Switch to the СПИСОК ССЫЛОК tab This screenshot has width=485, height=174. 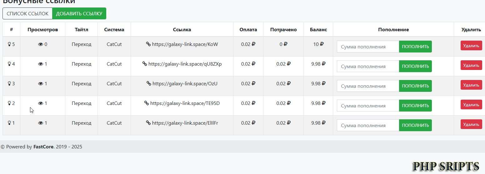click(27, 13)
